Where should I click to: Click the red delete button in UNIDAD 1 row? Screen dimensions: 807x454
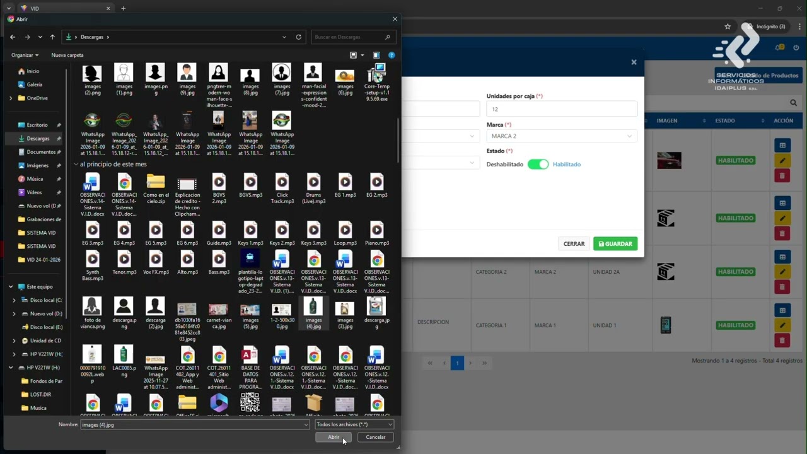(x=782, y=340)
